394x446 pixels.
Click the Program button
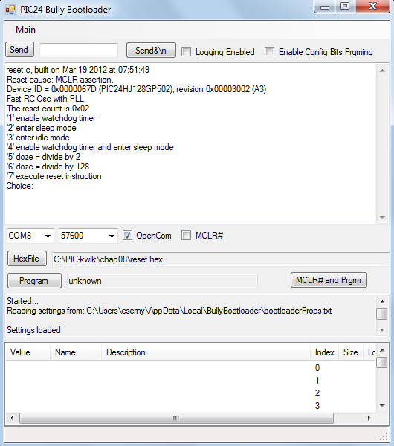point(34,281)
